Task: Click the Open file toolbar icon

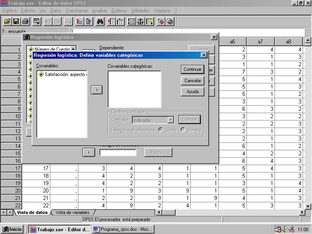Action: (x=7, y=21)
